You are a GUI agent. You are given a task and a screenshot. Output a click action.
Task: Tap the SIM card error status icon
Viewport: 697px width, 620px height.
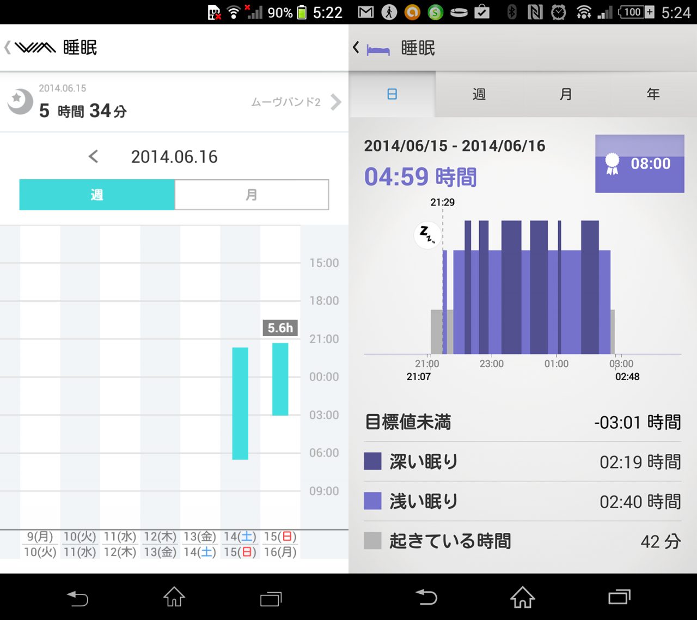coord(215,13)
